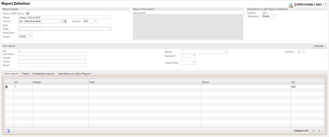The width and height of the screenshot is (329, 137).
Task: Click the Execute button
Action: [319, 46]
